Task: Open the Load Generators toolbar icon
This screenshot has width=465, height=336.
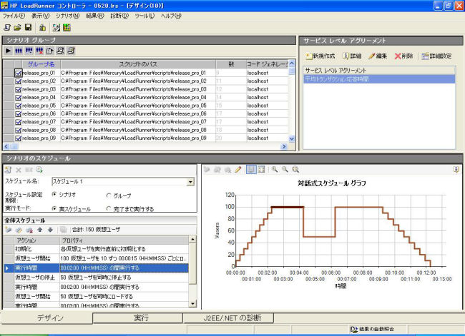Action: pyautogui.click(x=42, y=28)
